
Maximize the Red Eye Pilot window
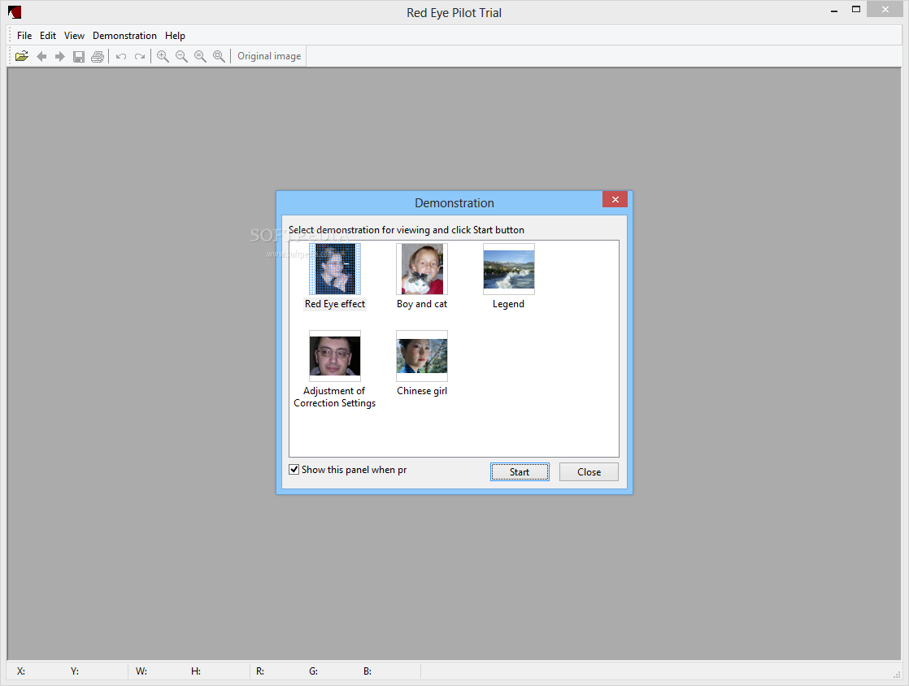(855, 9)
